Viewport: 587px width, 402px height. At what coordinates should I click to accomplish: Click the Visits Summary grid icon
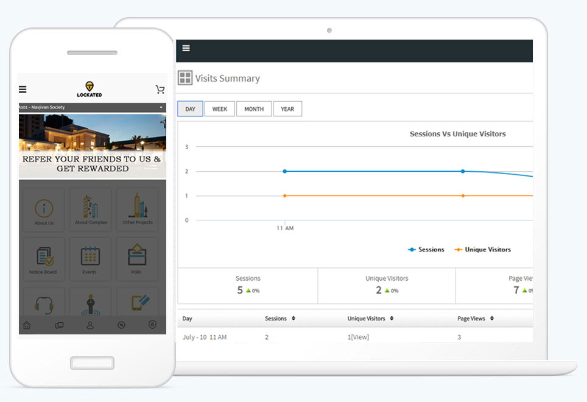coord(185,78)
